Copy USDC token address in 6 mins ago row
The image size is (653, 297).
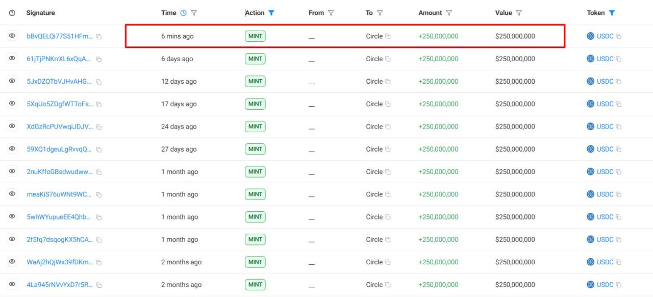tap(618, 37)
